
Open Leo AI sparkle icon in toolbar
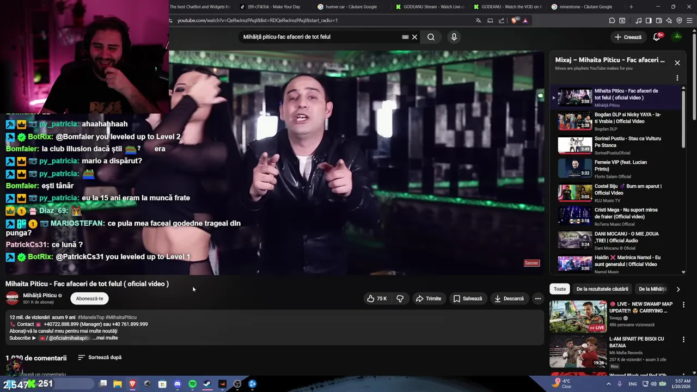pos(669,21)
